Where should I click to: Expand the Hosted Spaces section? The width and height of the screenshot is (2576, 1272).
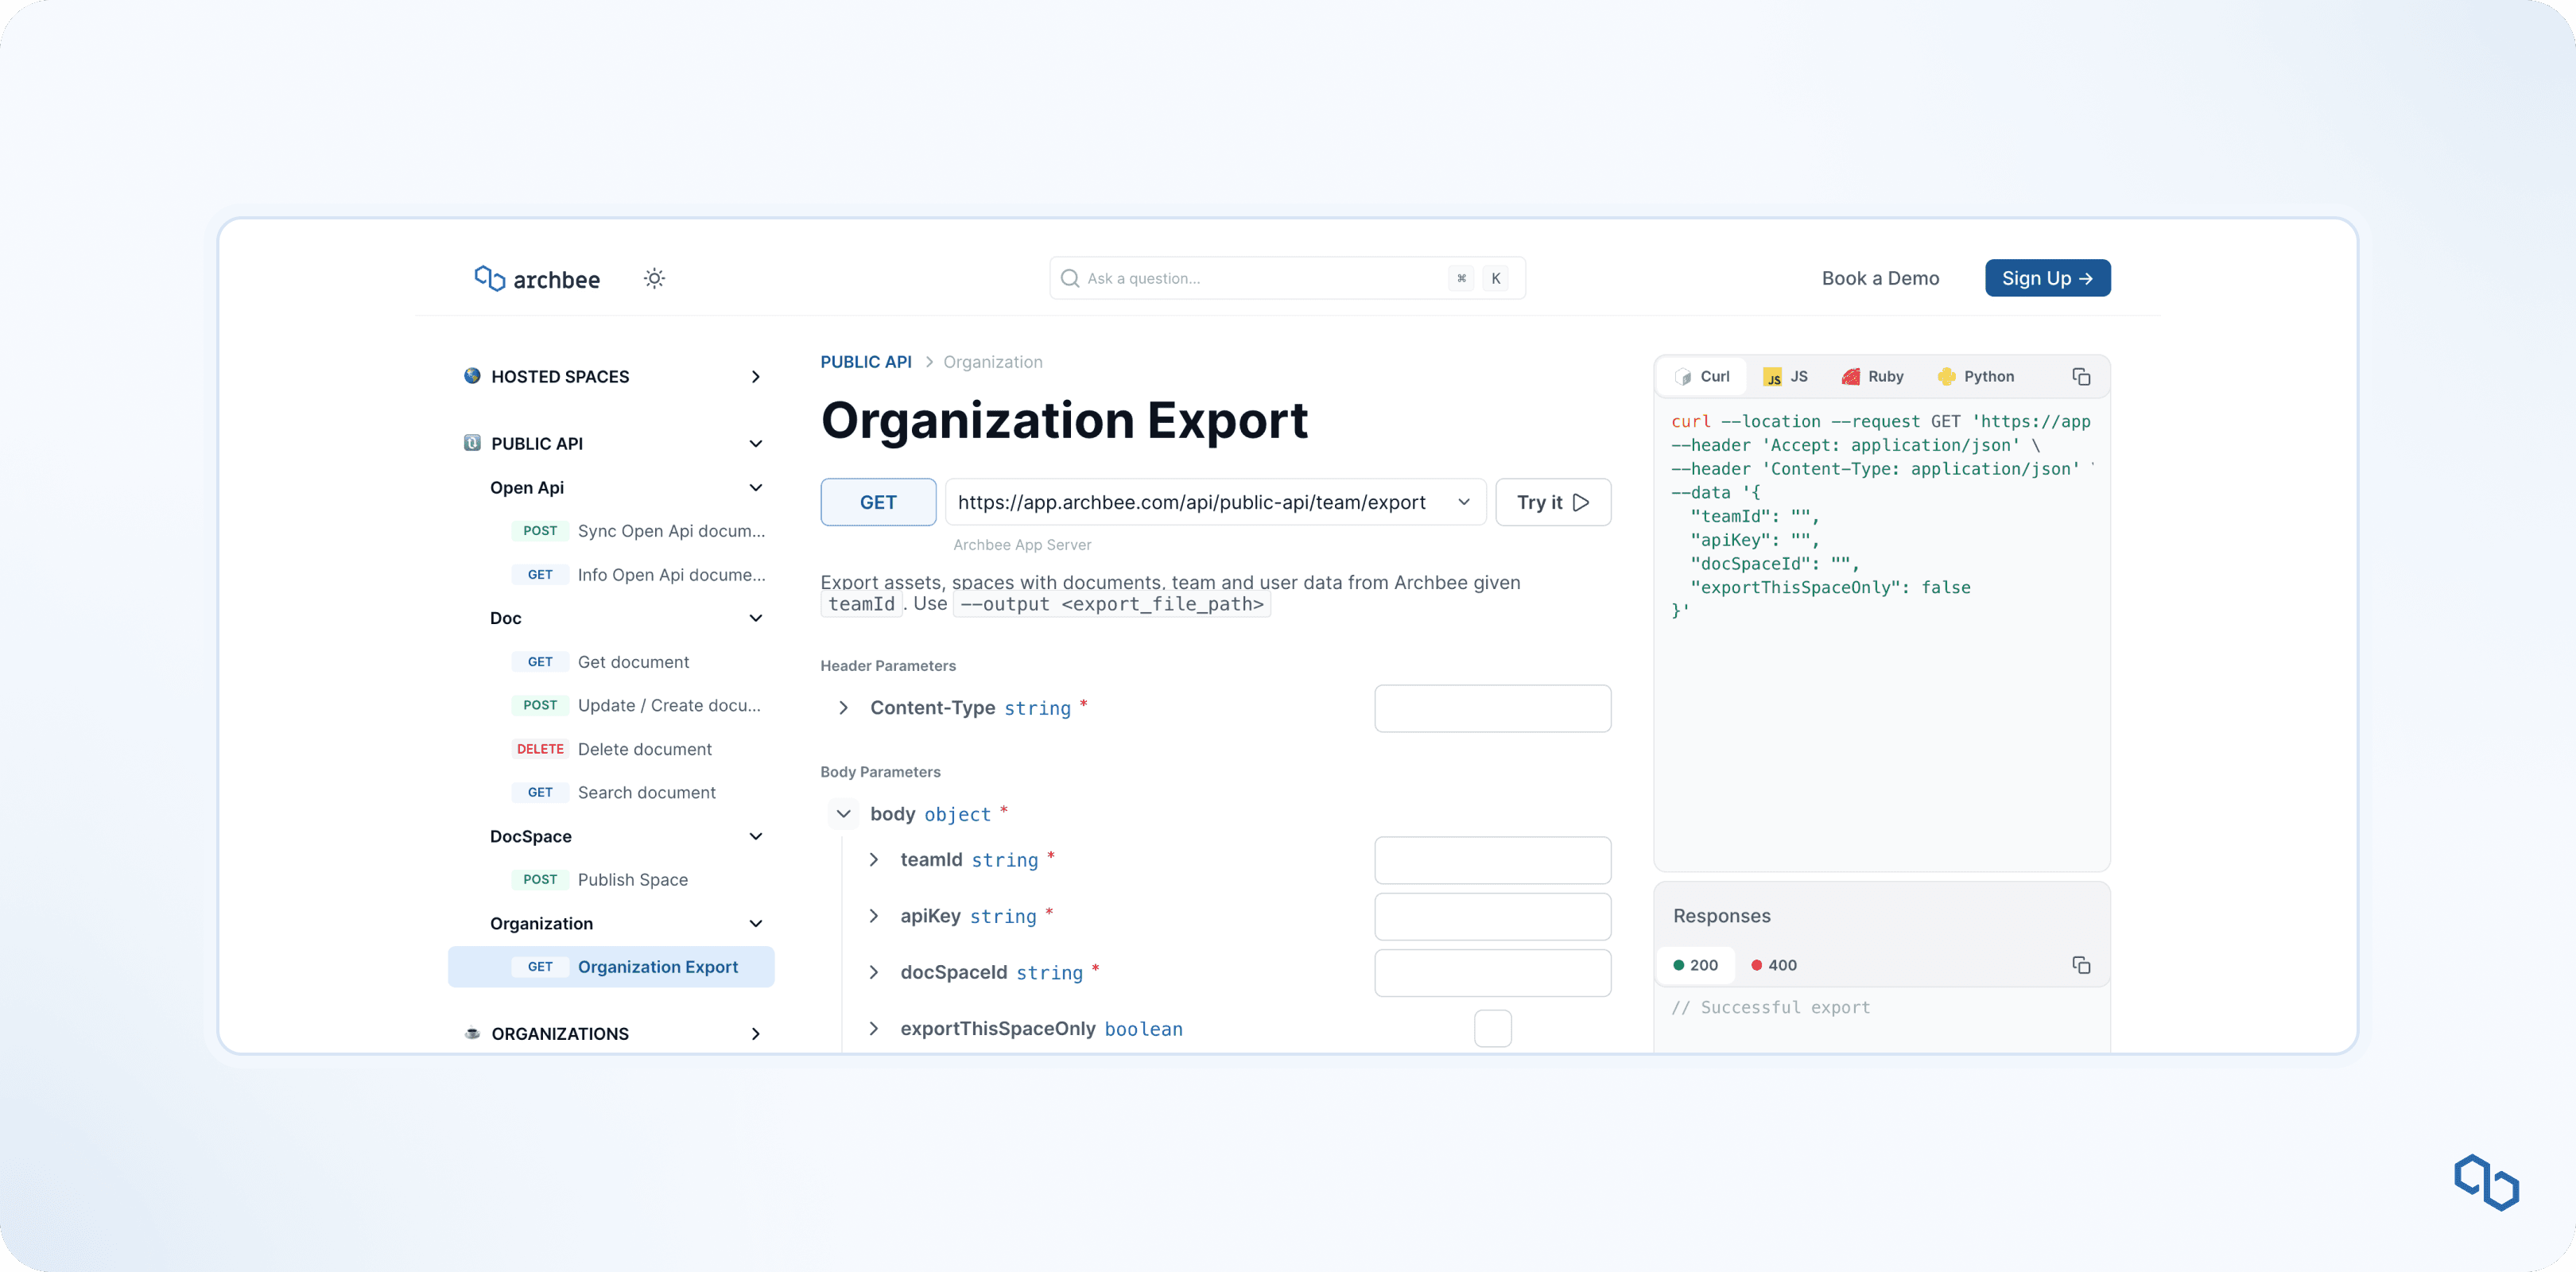756,377
